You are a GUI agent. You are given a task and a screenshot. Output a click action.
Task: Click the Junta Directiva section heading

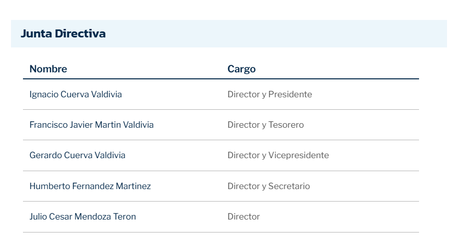click(x=63, y=33)
